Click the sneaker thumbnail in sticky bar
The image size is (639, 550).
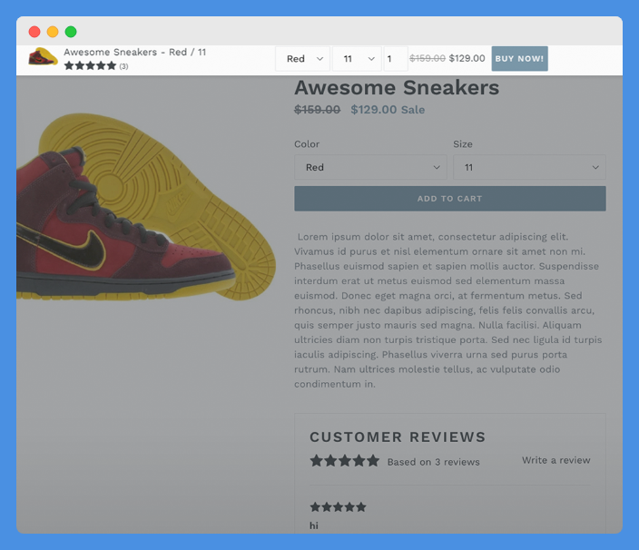[43, 56]
